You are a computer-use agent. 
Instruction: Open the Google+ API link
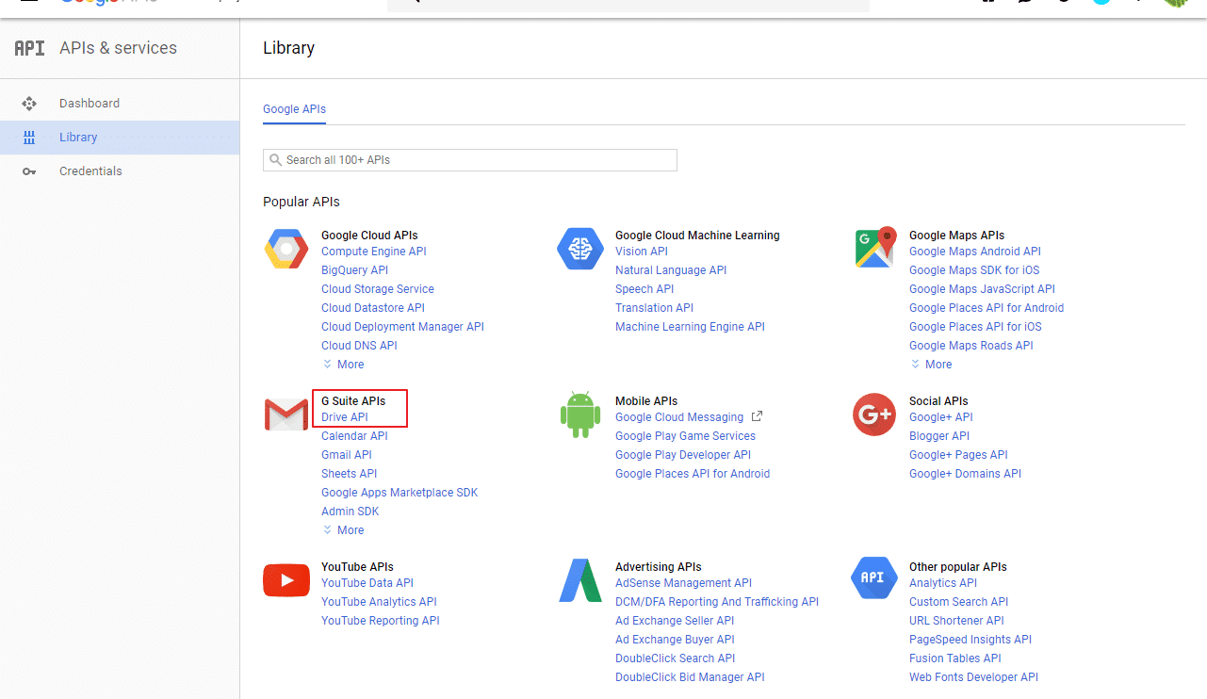941,417
